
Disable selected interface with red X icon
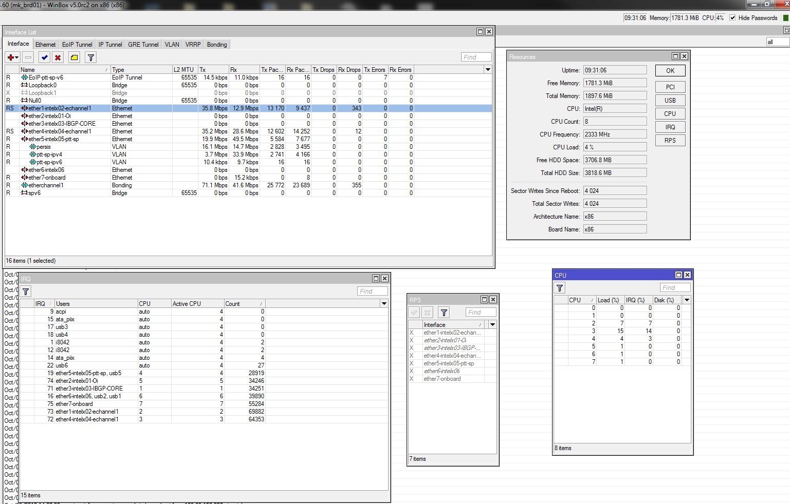tap(58, 57)
